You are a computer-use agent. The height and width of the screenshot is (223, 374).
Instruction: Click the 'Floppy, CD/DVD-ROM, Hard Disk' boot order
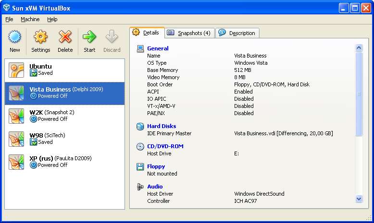[272, 84]
